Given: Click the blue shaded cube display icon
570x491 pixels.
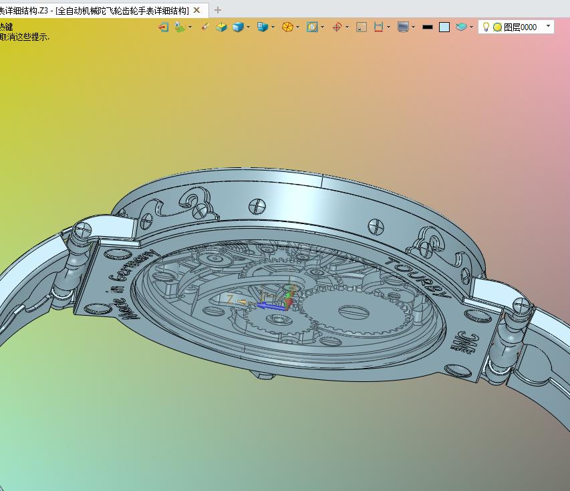Looking at the screenshot, I should pos(238,27).
